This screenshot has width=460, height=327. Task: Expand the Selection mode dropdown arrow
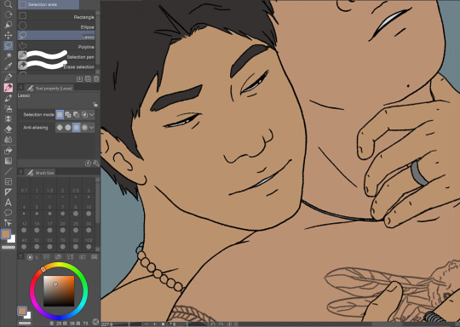pyautogui.click(x=91, y=115)
